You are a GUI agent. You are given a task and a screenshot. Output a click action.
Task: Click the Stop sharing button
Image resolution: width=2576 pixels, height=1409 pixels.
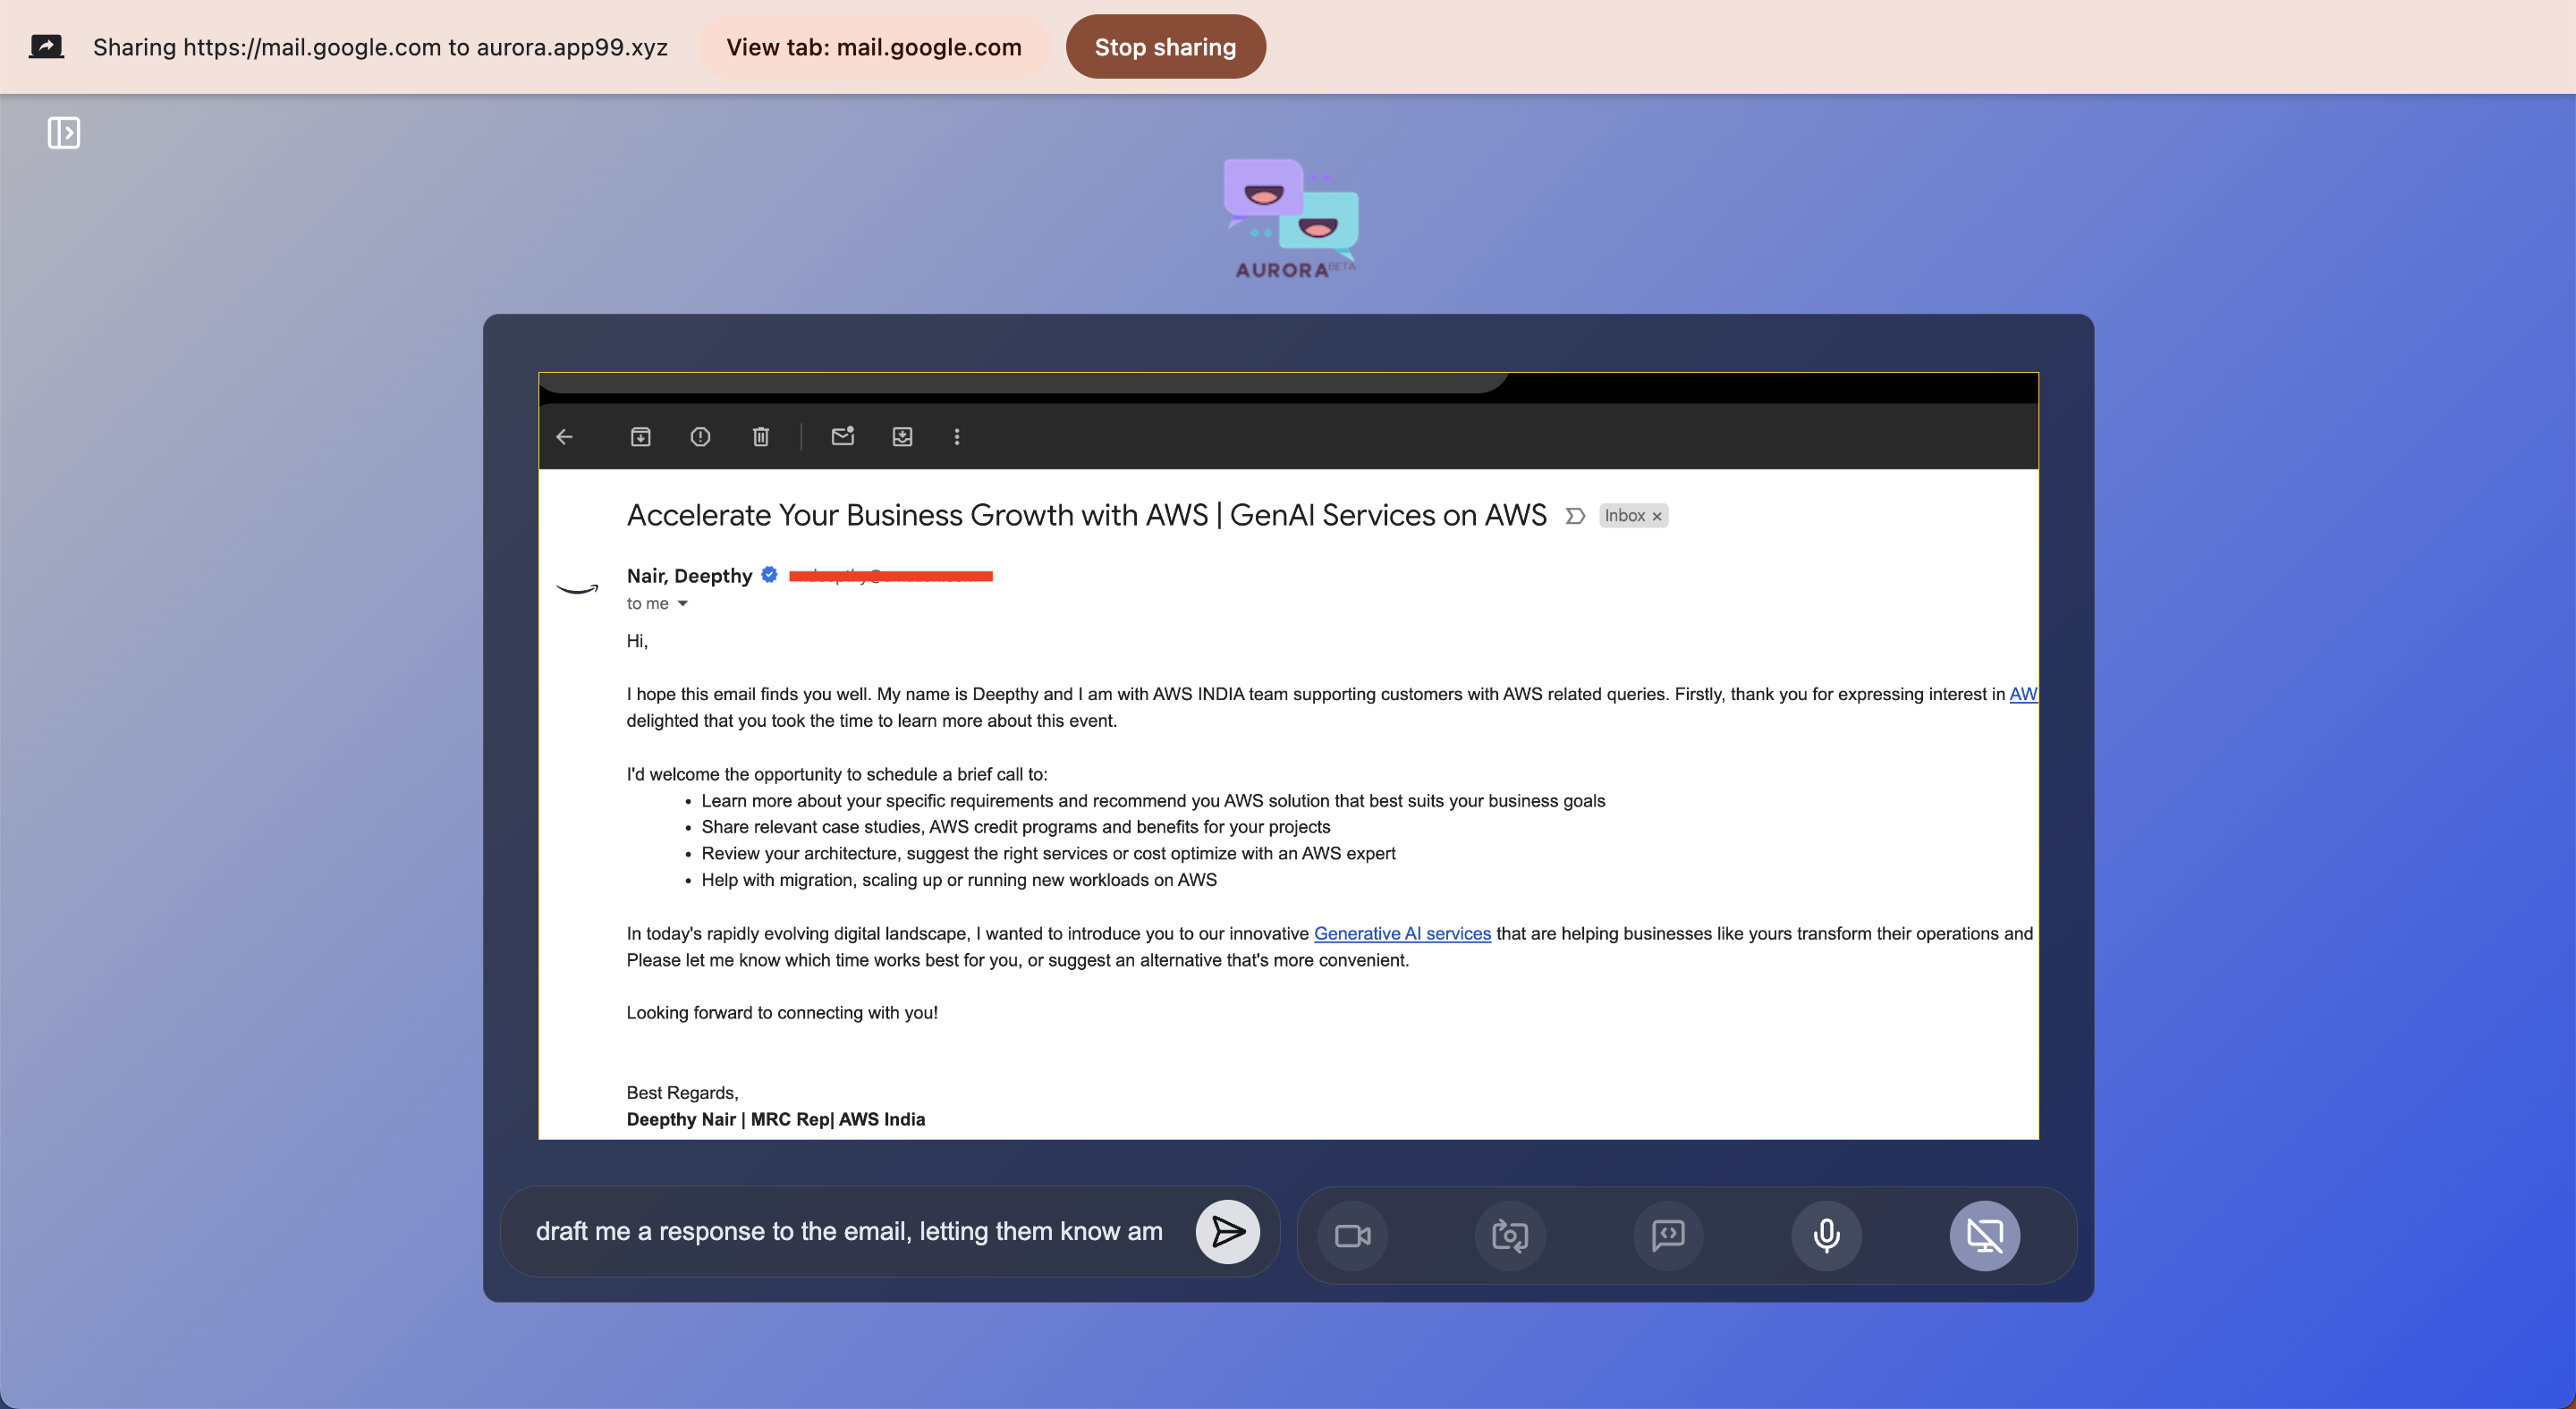(1165, 47)
